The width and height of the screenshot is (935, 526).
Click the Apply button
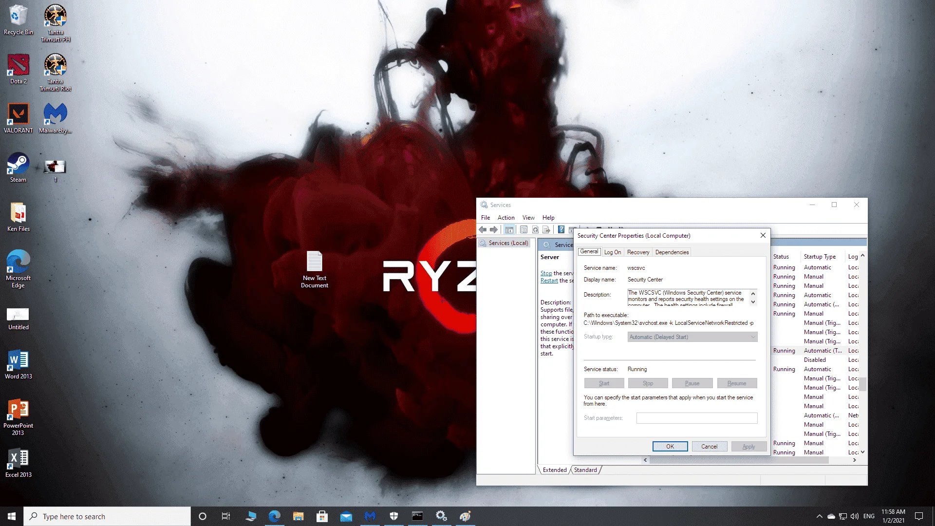pyautogui.click(x=749, y=447)
